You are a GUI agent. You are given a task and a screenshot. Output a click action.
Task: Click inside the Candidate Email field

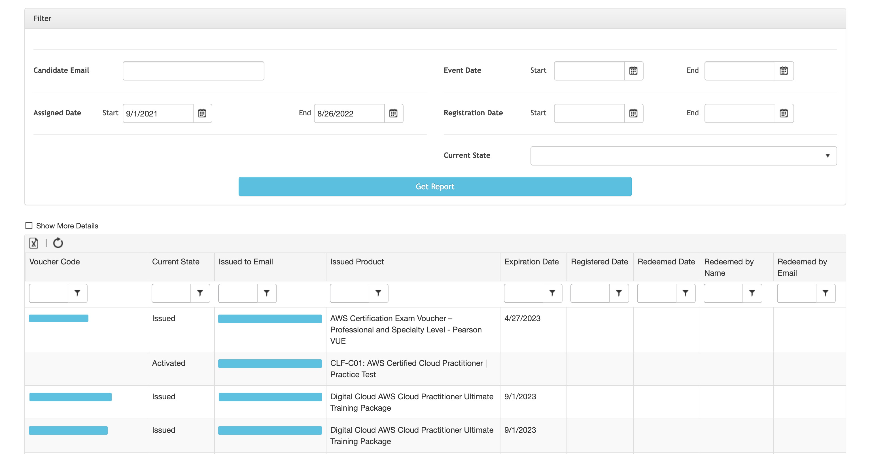[193, 71]
